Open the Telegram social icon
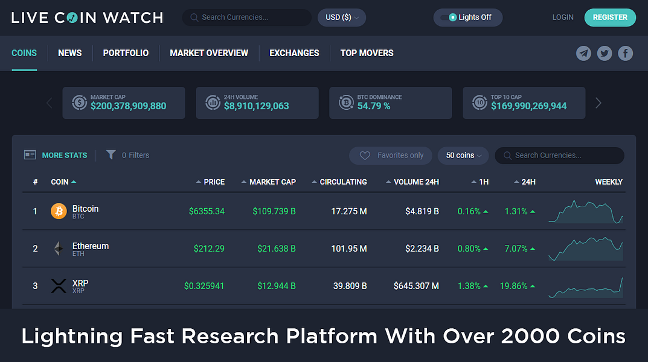 tap(583, 53)
